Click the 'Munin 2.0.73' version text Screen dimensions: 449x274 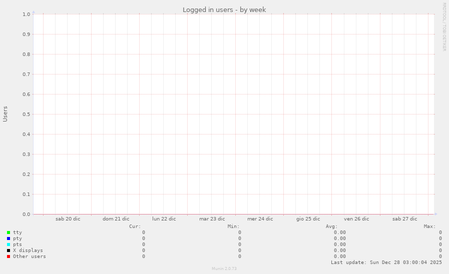pyautogui.click(x=224, y=268)
